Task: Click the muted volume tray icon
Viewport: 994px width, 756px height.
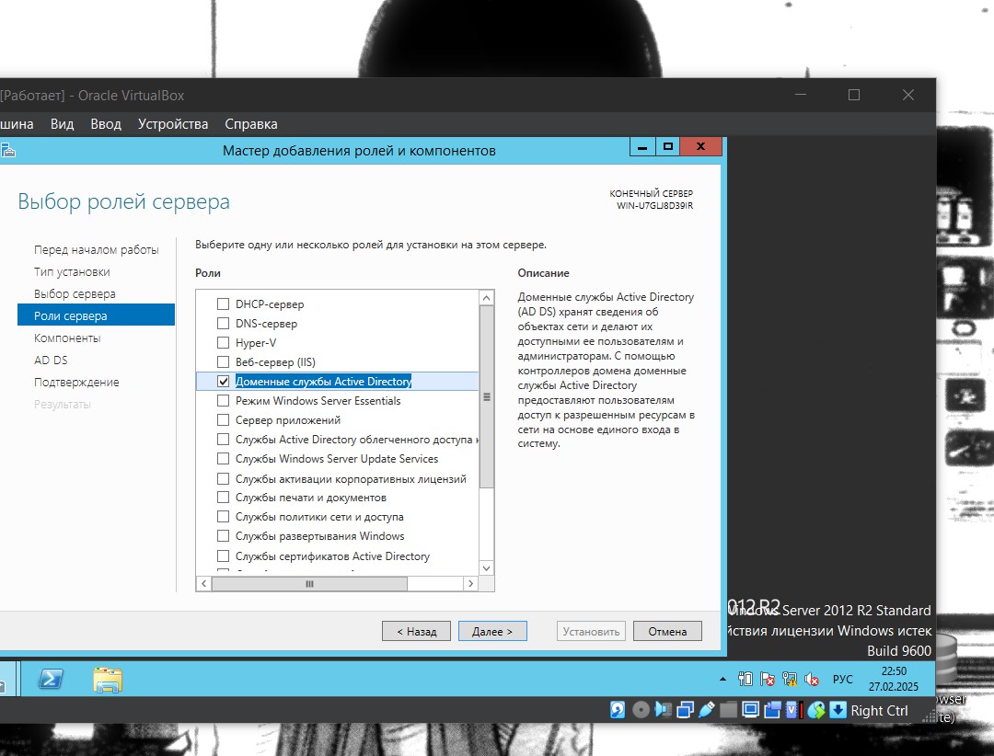Action: 812,680
